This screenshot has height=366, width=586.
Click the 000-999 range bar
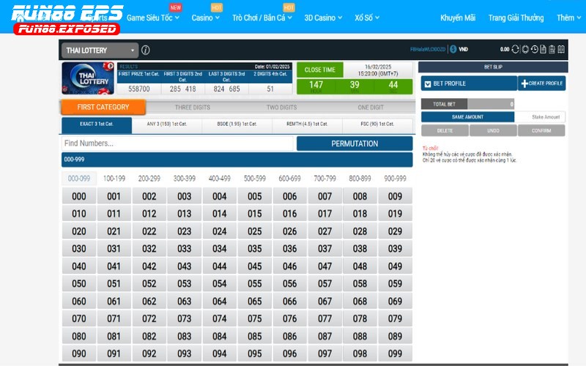[x=237, y=160]
